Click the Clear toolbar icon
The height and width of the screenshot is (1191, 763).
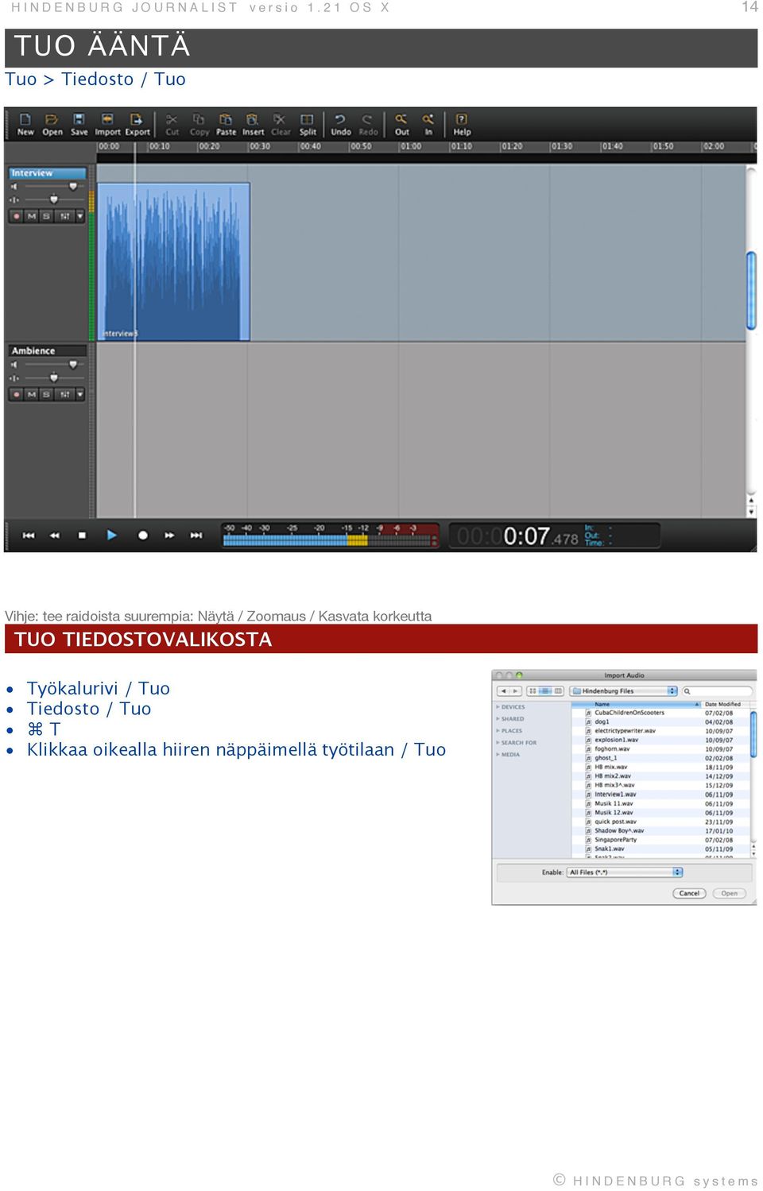pyautogui.click(x=280, y=124)
